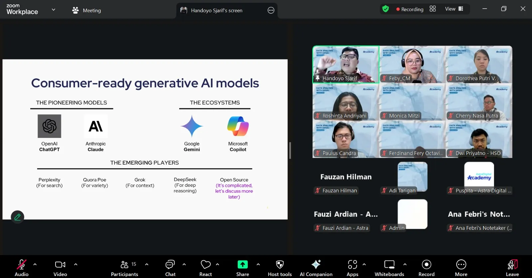Screen dimensions: 532x278
Task: Open the View menu
Action: point(454,9)
